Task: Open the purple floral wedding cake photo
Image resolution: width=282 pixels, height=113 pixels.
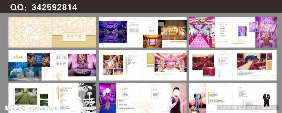Action: point(82,65)
